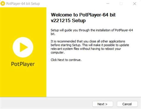Close the PotPlayer Setup window

click(134, 4)
